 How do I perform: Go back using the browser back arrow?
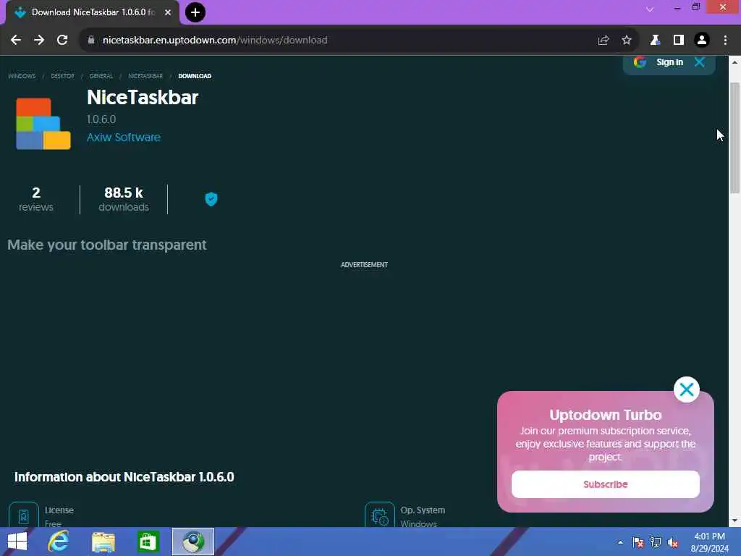pyautogui.click(x=16, y=41)
